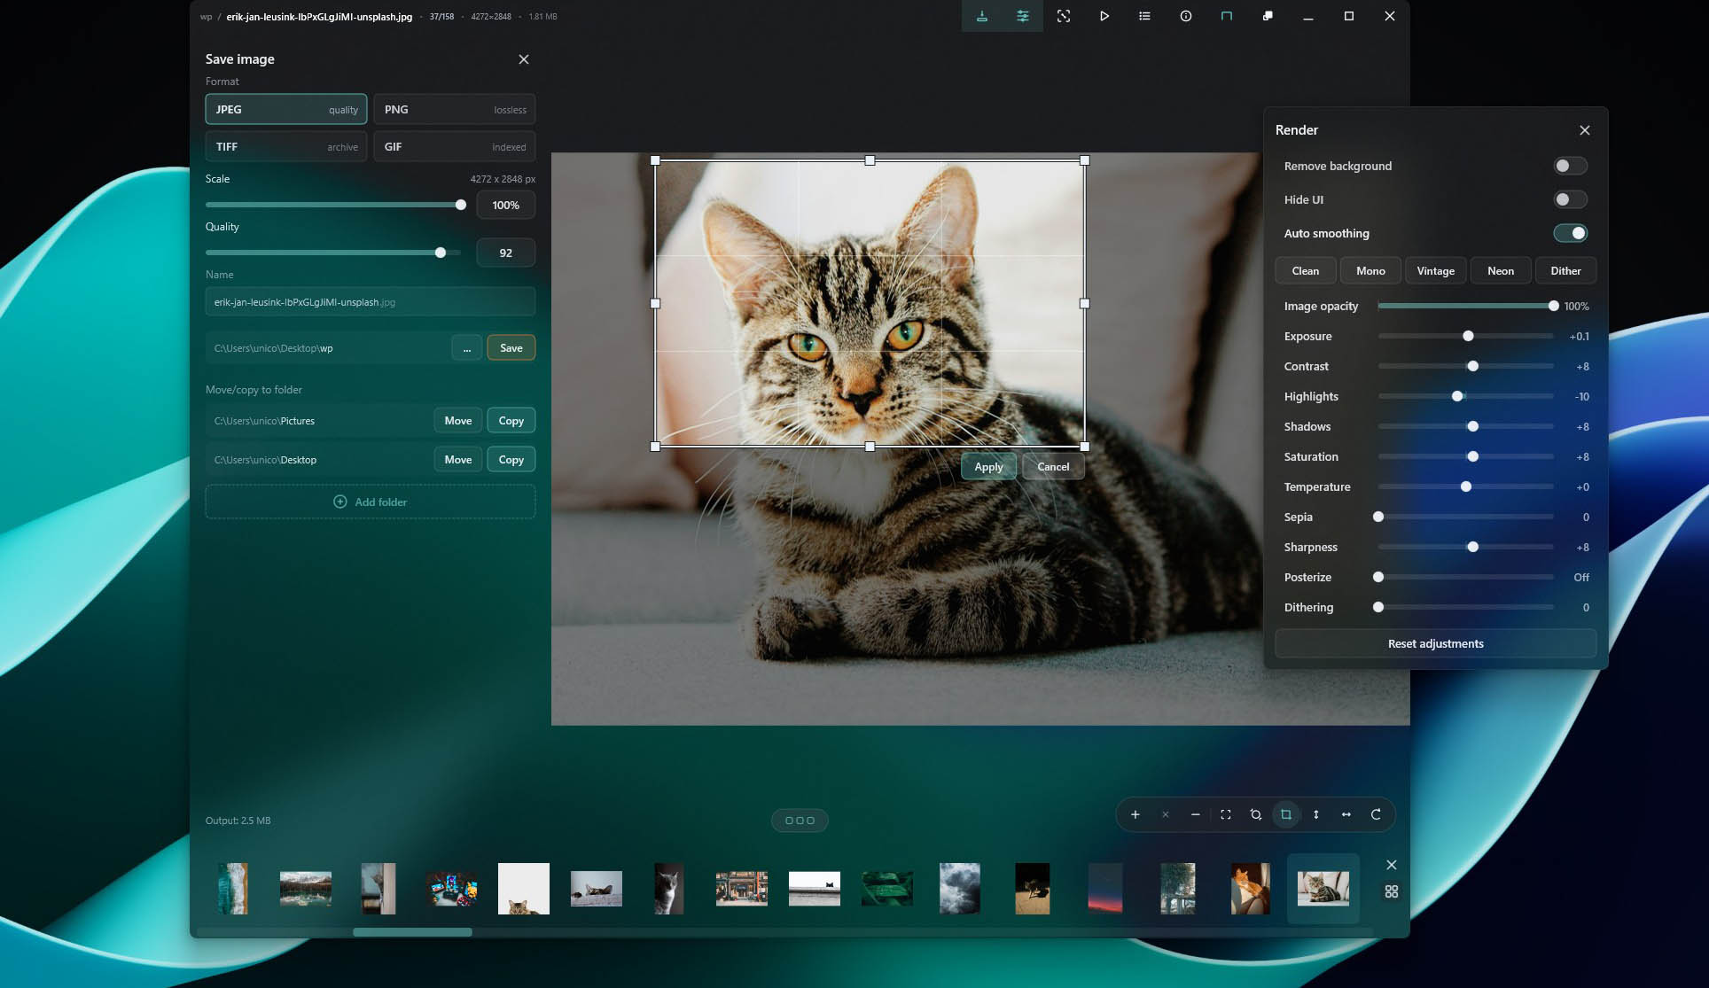This screenshot has height=988, width=1709.
Task: Click the fullscreen expand icon in title bar
Action: tap(1064, 16)
